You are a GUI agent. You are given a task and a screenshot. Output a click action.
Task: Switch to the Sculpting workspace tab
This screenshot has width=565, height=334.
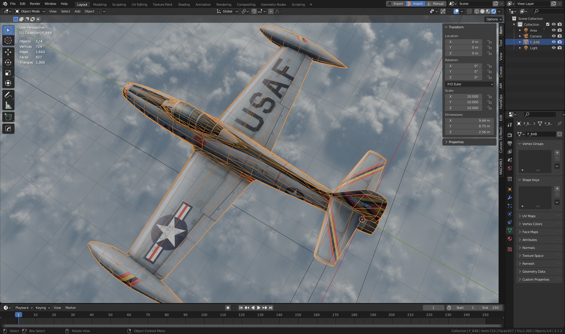pyautogui.click(x=119, y=4)
